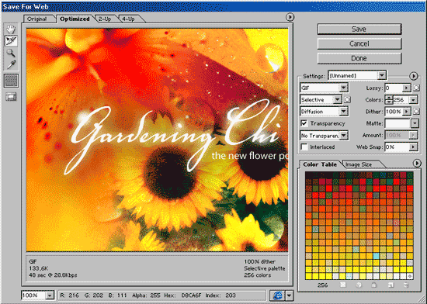Open the GIF file format dropdown
This screenshot has height=304, width=427.
(324, 88)
